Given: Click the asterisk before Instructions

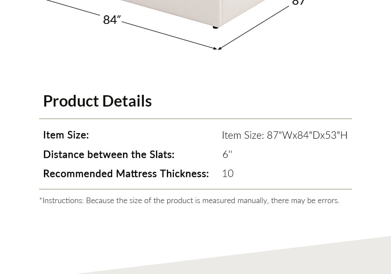Looking at the screenshot, I should [x=41, y=200].
